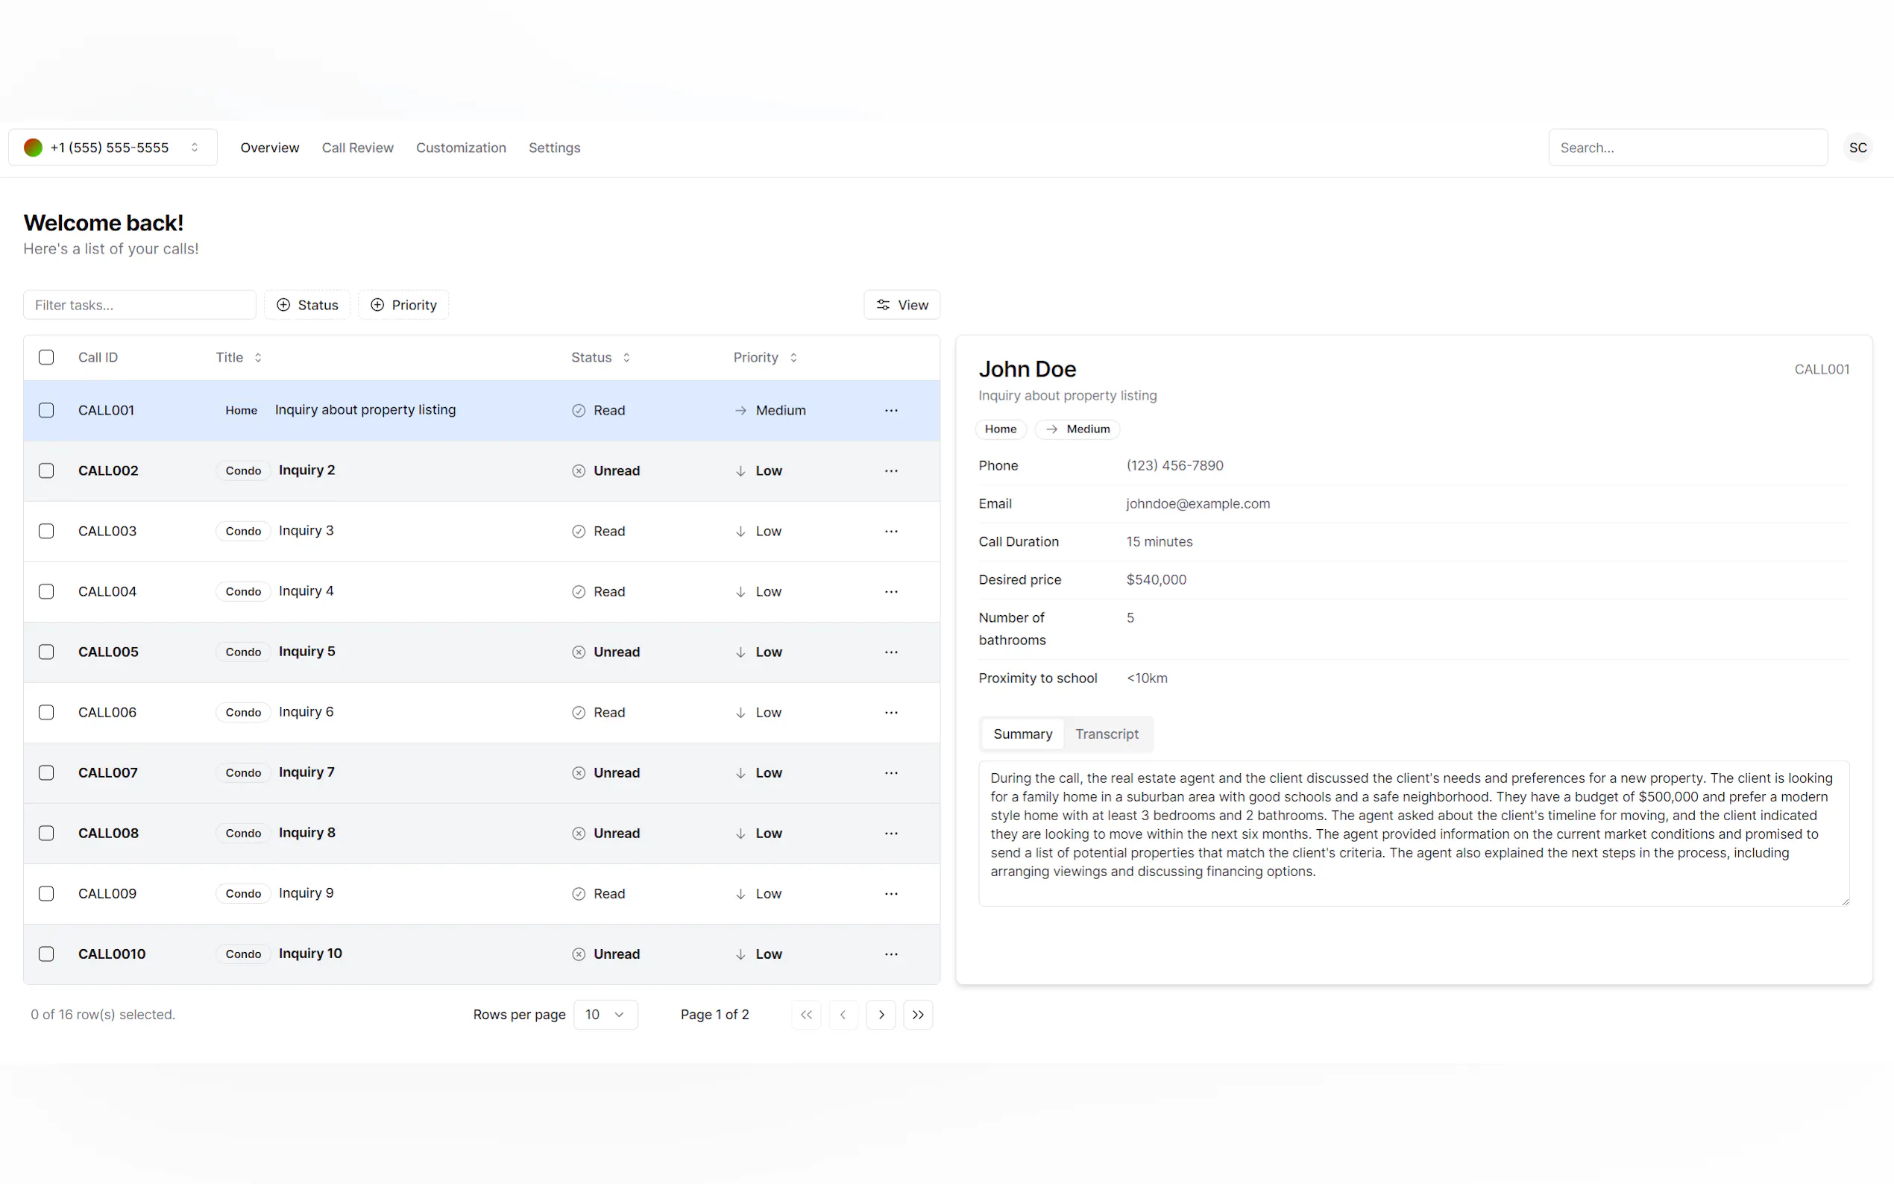The image size is (1894, 1184).
Task: Open row actions menu for CALL001
Action: (x=890, y=410)
